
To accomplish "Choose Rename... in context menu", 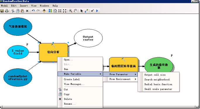I will tap(80, 104).
